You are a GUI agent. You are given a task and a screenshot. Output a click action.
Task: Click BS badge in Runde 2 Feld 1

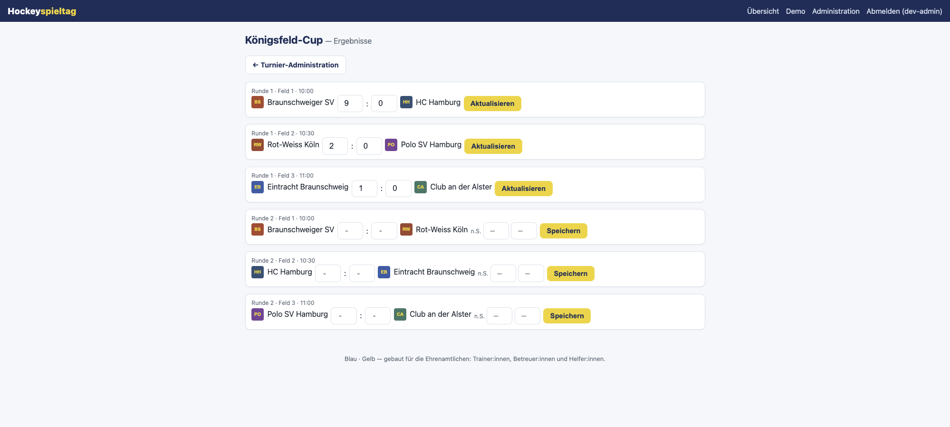tap(258, 229)
